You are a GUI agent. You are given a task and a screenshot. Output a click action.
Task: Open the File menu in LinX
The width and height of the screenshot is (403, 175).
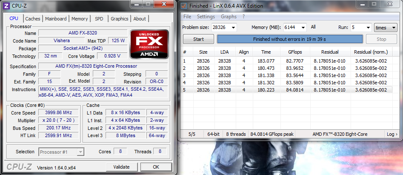pyautogui.click(x=187, y=17)
